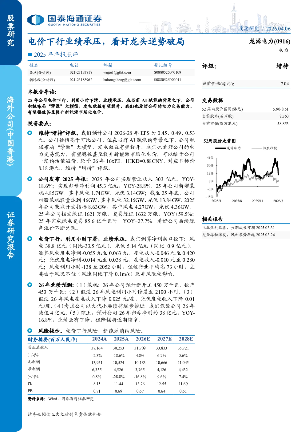This screenshot has height=432, width=305.
Task: Select the 证券研究报告 sidebar tab
Action: [x=11, y=235]
